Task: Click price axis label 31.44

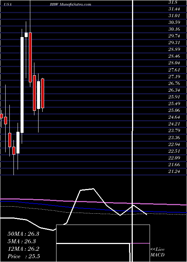Action: 174,9
